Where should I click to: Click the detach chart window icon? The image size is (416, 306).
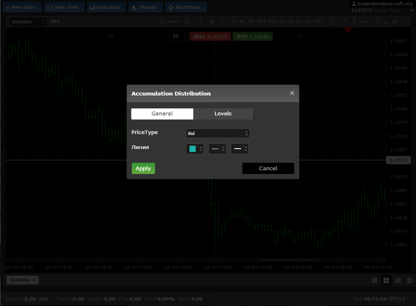pyautogui.click(x=378, y=22)
